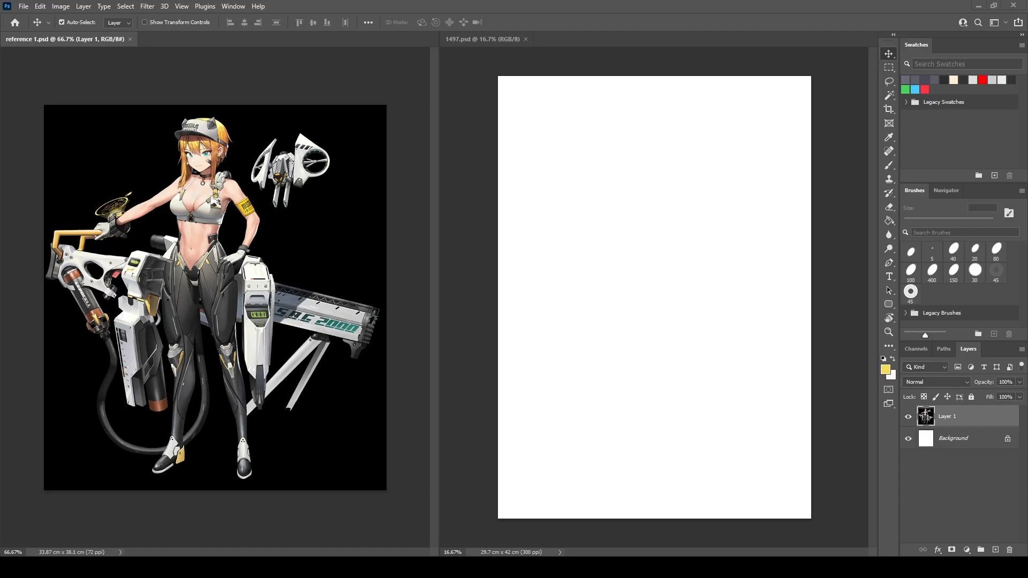The height and width of the screenshot is (578, 1028).
Task: Select the Crop tool
Action: point(889,109)
